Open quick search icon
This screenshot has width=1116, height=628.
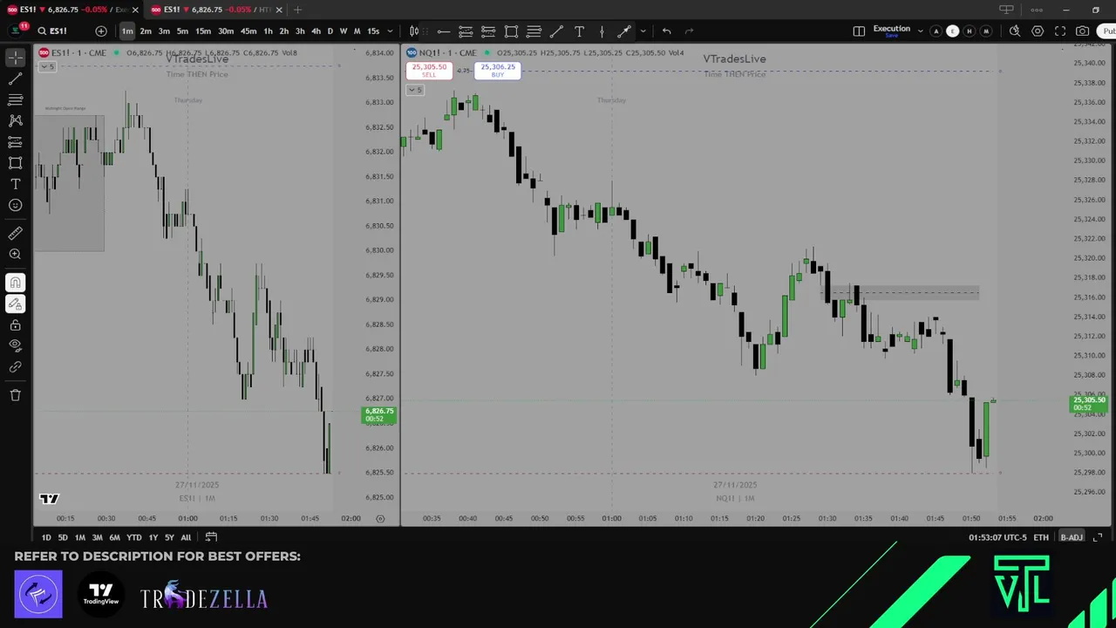(1015, 31)
